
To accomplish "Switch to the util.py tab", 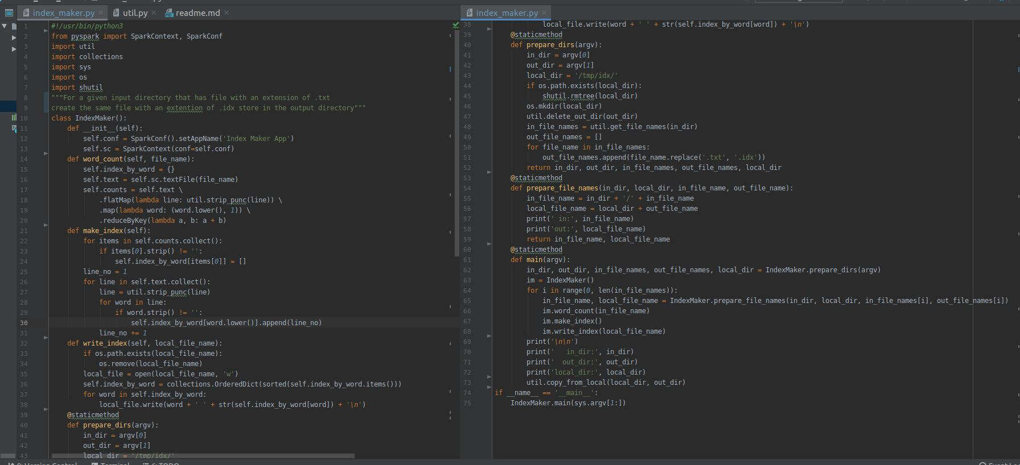I will [135, 13].
